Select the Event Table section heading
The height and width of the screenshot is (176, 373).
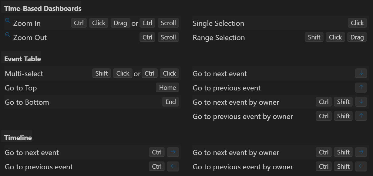point(22,59)
